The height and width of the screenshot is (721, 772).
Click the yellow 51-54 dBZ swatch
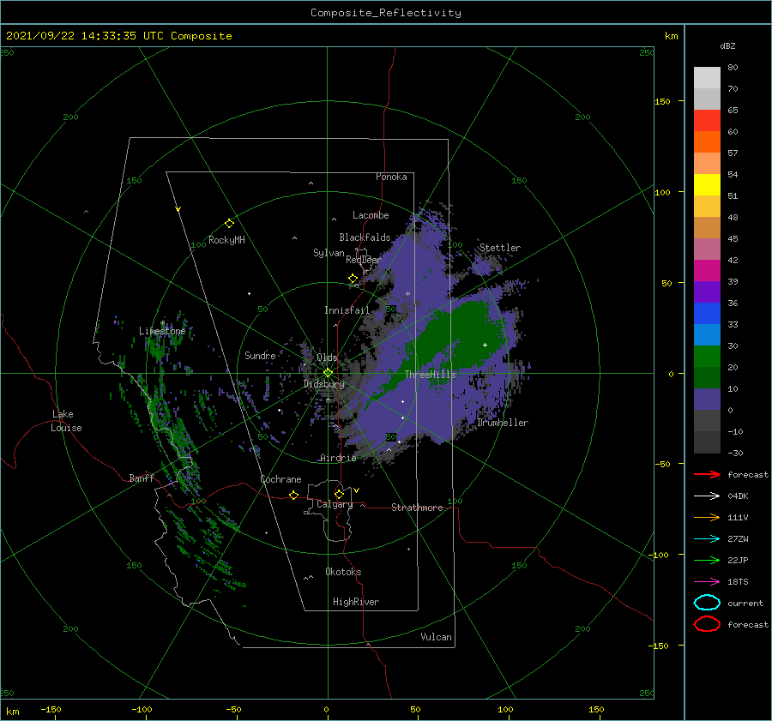707,185
